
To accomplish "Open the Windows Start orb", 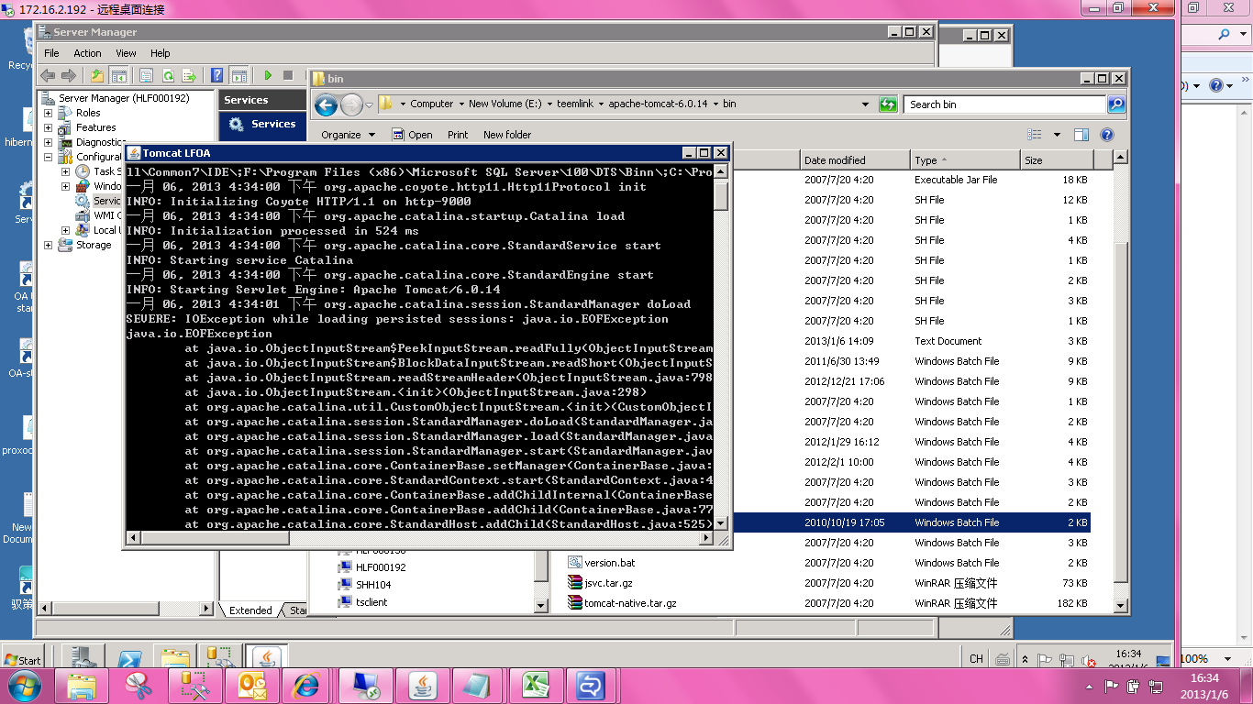I will point(23,685).
